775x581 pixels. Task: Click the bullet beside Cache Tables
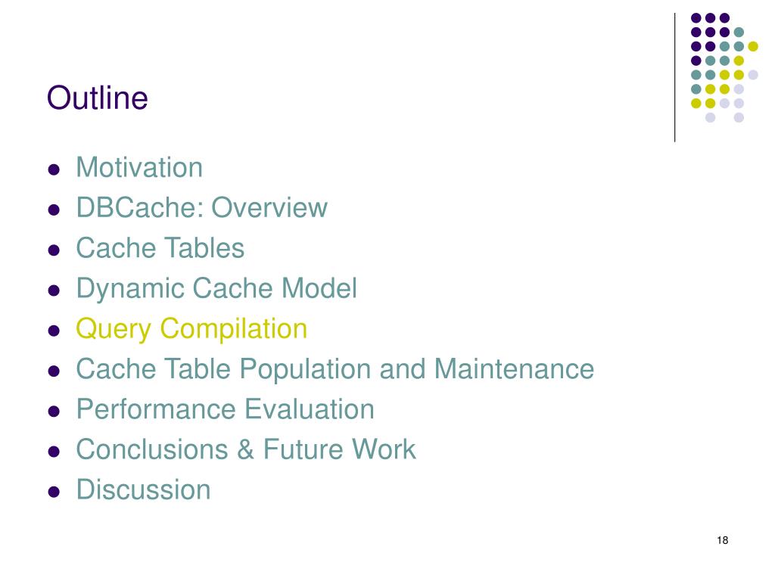pos(54,250)
